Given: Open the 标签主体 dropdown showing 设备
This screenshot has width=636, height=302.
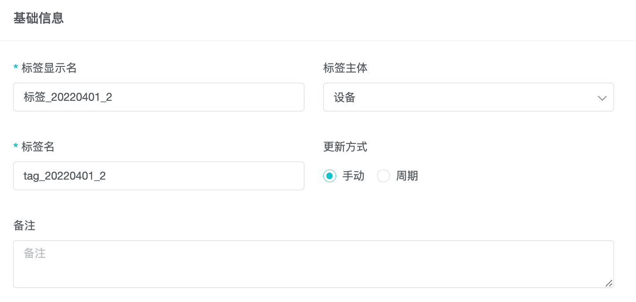Looking at the screenshot, I should pyautogui.click(x=468, y=97).
